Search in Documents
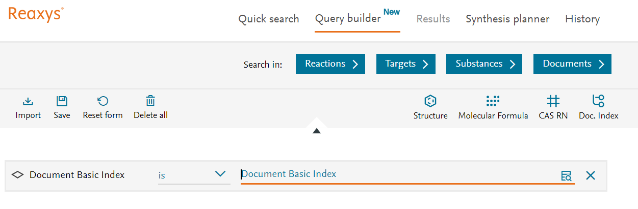The height and width of the screenshot is (209, 638). click(572, 64)
